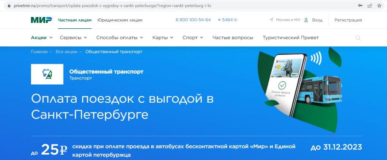Image resolution: width=387 pixels, height=160 pixels.
Task: Switch to the Частным лицам tab
Action: [x=75, y=20]
